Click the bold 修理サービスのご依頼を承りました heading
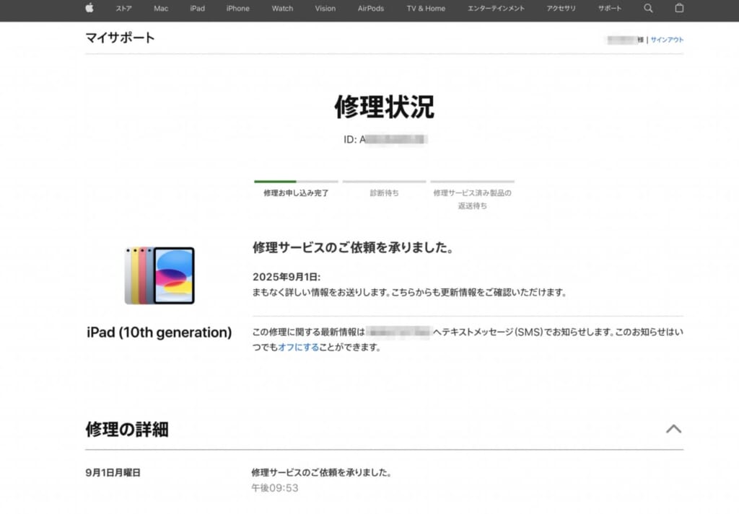The width and height of the screenshot is (739, 514). (353, 247)
